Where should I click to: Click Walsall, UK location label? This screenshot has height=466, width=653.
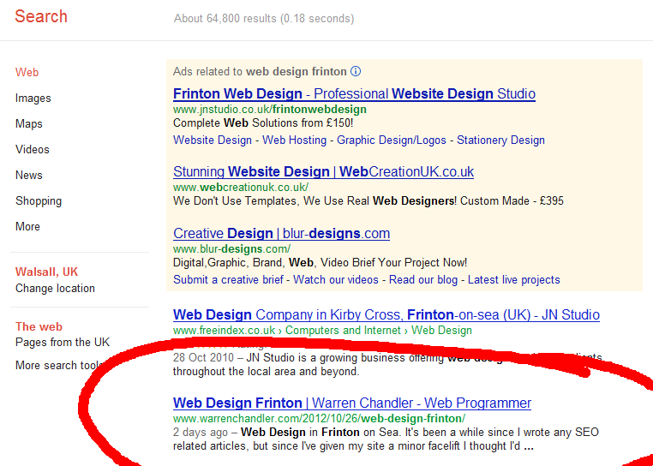[46, 272]
